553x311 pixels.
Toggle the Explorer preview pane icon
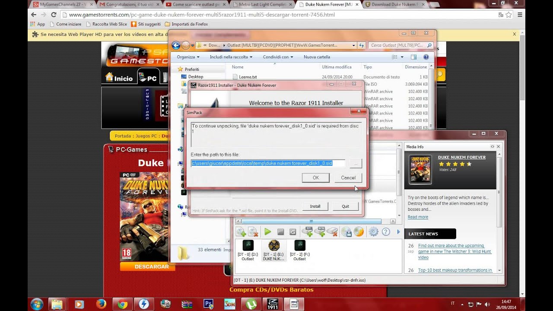(x=413, y=57)
